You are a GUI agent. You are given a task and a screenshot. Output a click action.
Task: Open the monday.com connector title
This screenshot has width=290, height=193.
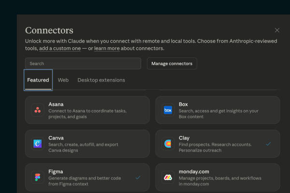194,172
